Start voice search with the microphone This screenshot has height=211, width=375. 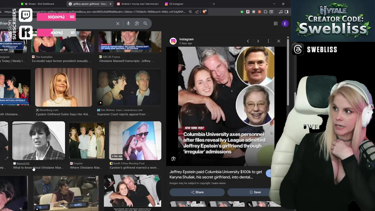click(128, 23)
